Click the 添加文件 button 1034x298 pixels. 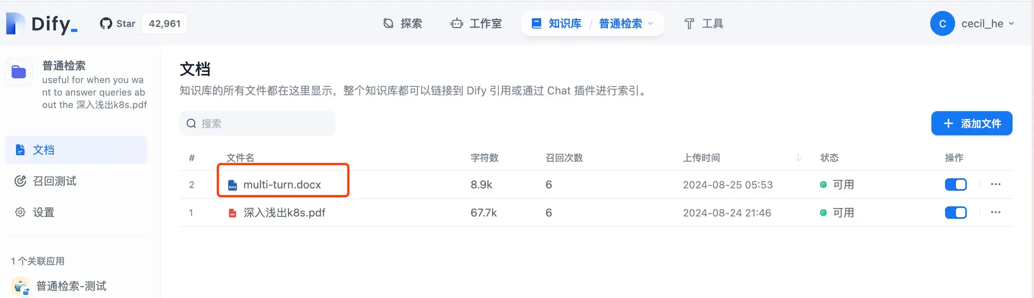coord(972,124)
